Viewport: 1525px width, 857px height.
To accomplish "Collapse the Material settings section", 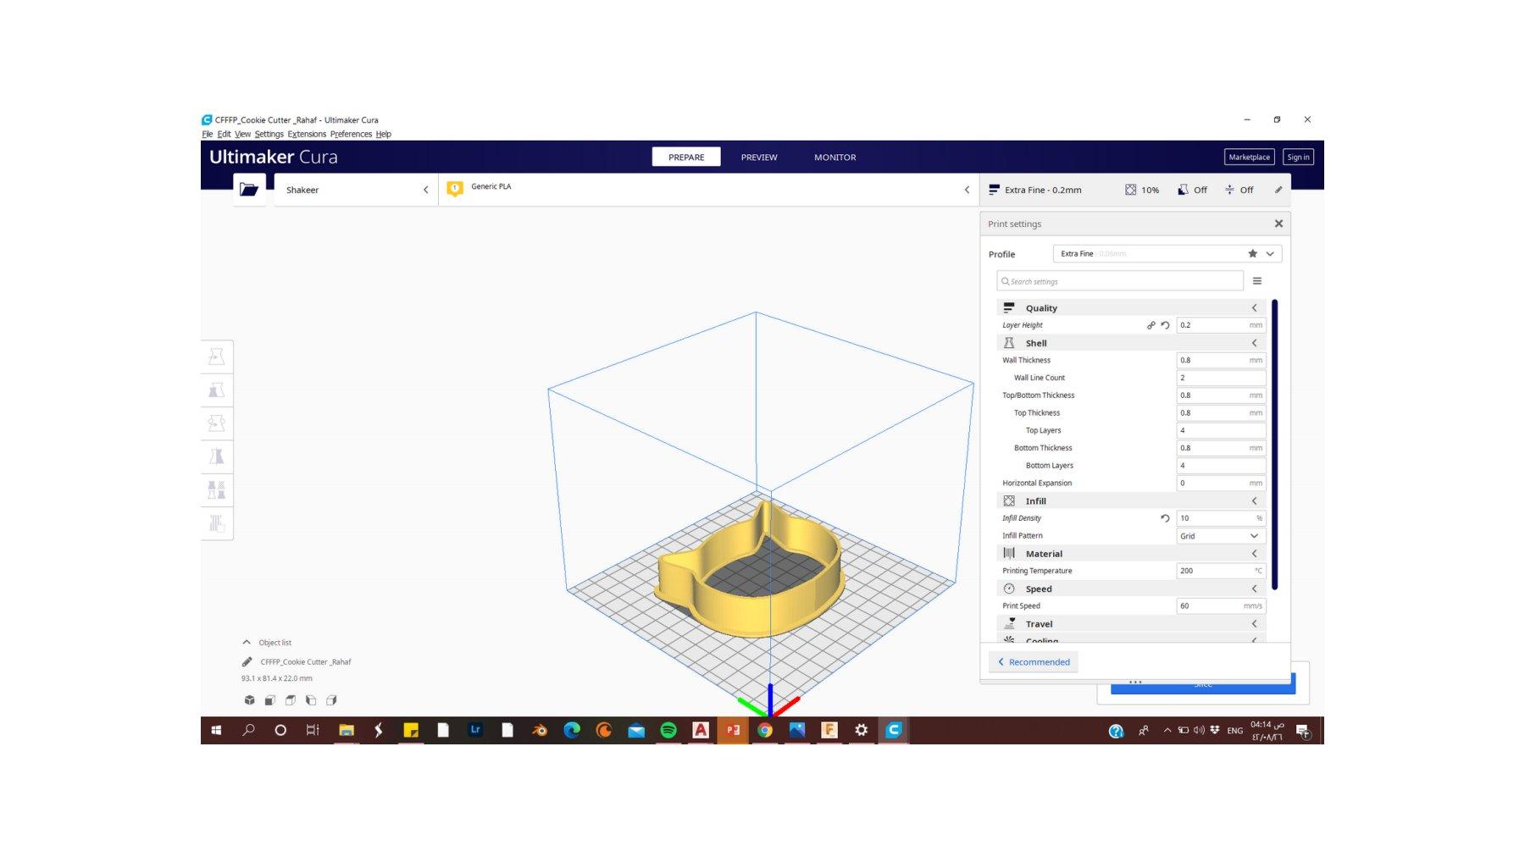I will [x=1254, y=554].
